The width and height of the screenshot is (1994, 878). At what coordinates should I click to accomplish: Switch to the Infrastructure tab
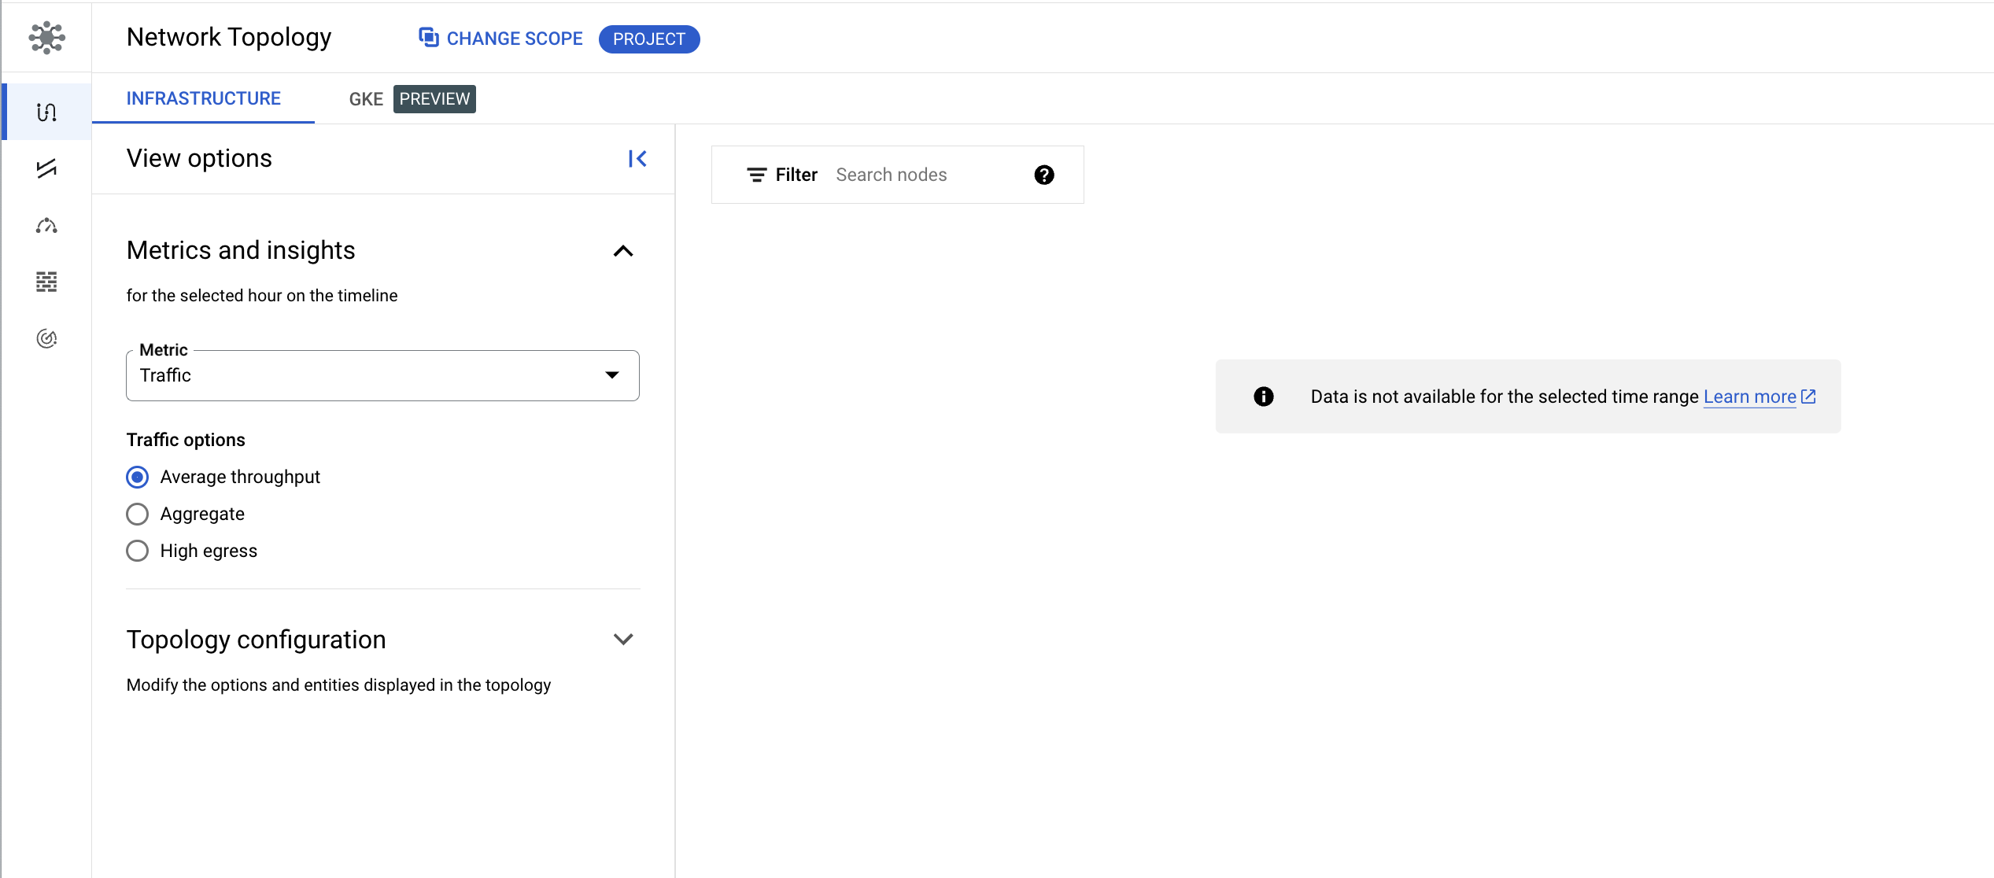(x=203, y=98)
